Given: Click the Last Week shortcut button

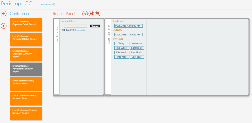Looking at the screenshot, I should (137, 48).
